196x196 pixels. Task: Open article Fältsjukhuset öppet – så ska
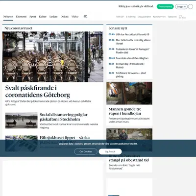(65, 138)
